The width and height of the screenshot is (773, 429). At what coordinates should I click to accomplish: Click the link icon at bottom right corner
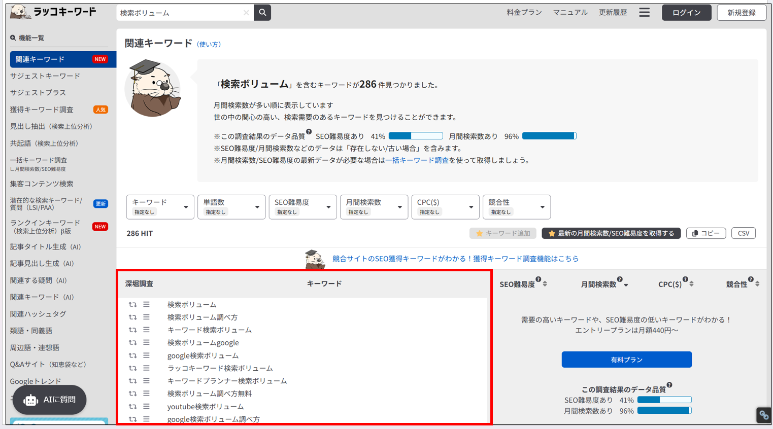(764, 415)
